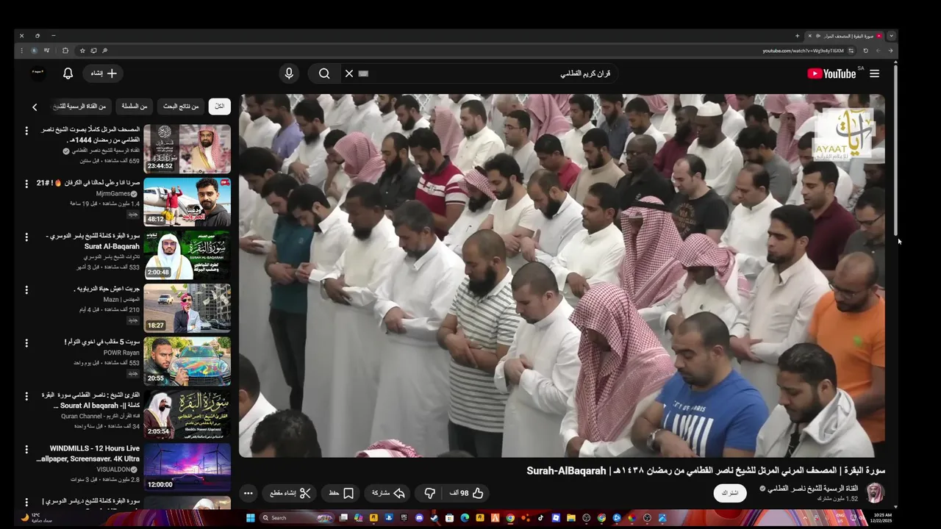Open the channel avatar of ناصر القطامي

pyautogui.click(x=876, y=493)
